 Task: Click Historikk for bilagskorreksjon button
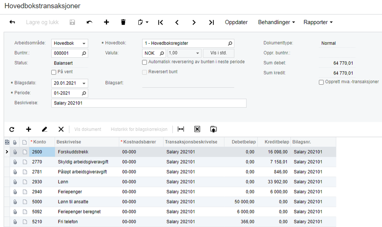139,129
